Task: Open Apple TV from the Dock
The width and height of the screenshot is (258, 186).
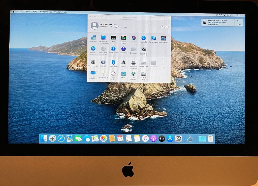Action: click(162, 139)
